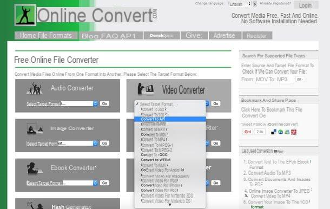Open the Give nav tab
Image resolution: width=330 pixels, height=209 pixels.
(x=194, y=35)
